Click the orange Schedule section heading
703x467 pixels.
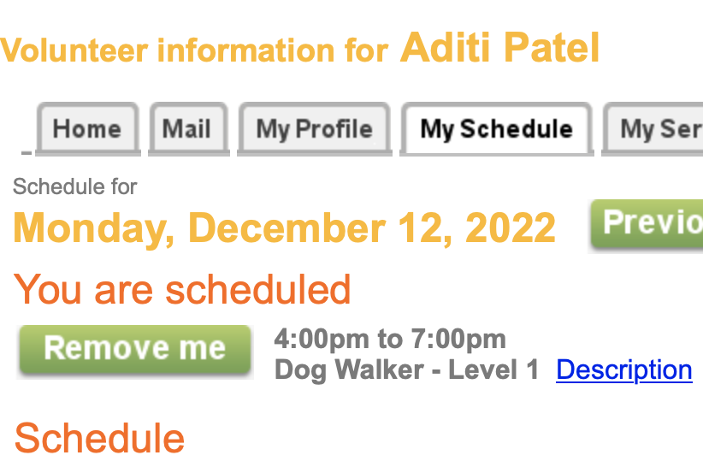click(x=99, y=438)
